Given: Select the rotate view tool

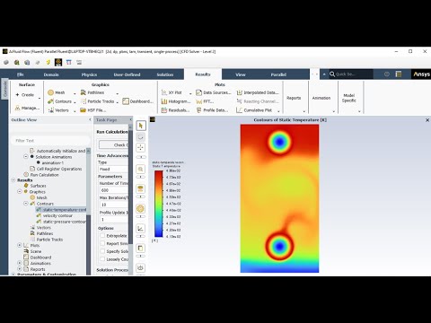Looking at the screenshot, I should tap(141, 137).
